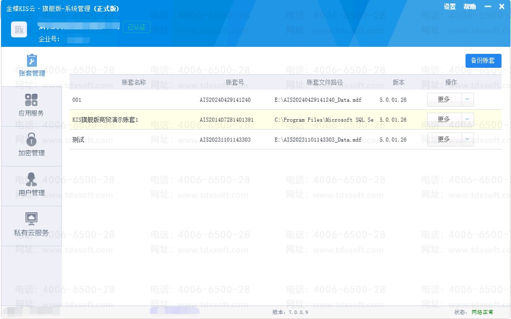This screenshot has height=319, width=511.
Task: Open the 私有云服务 monitor icon
Action: tap(31, 219)
